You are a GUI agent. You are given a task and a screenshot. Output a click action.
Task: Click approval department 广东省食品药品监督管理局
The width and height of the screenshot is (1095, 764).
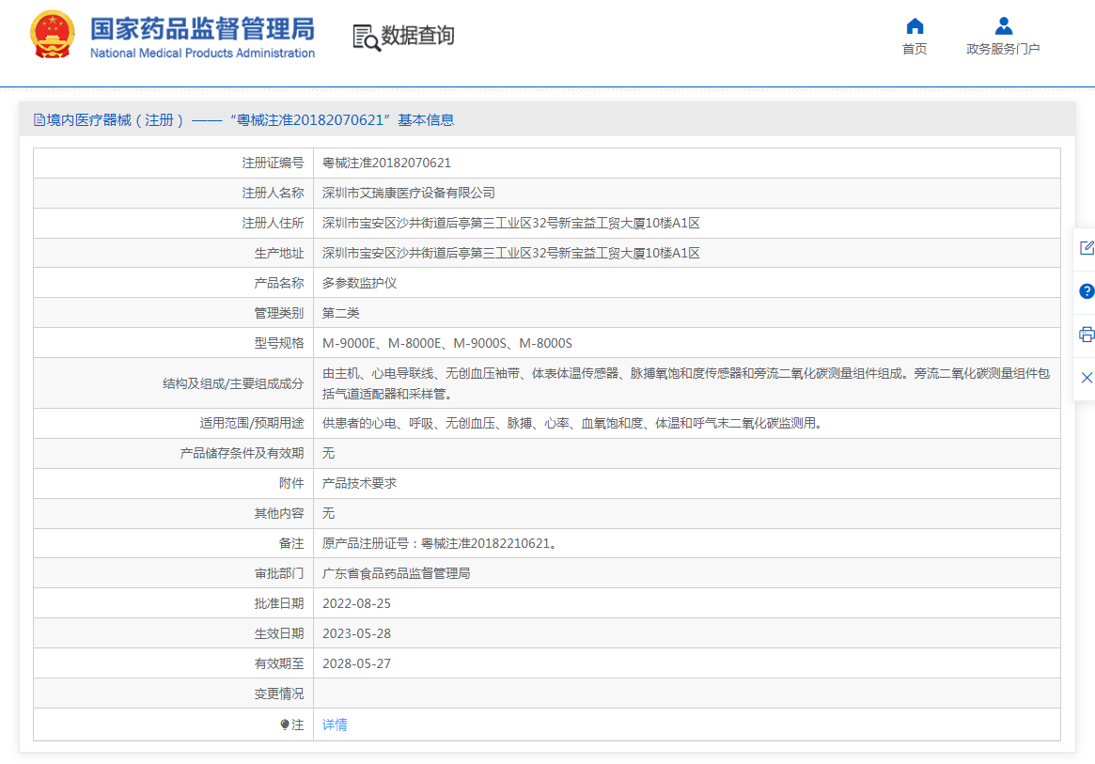click(x=396, y=573)
